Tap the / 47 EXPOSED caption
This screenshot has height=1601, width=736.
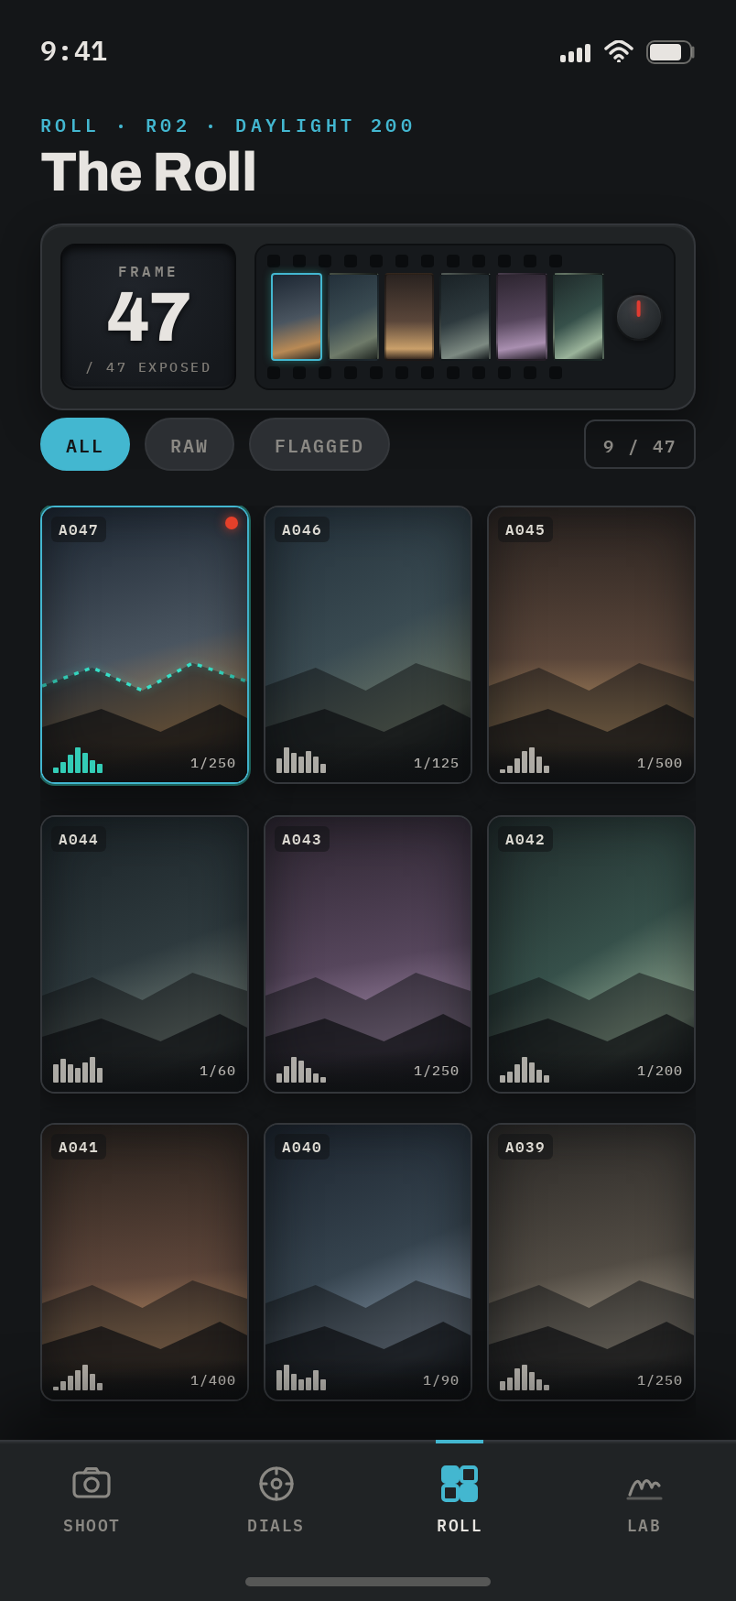coord(148,367)
